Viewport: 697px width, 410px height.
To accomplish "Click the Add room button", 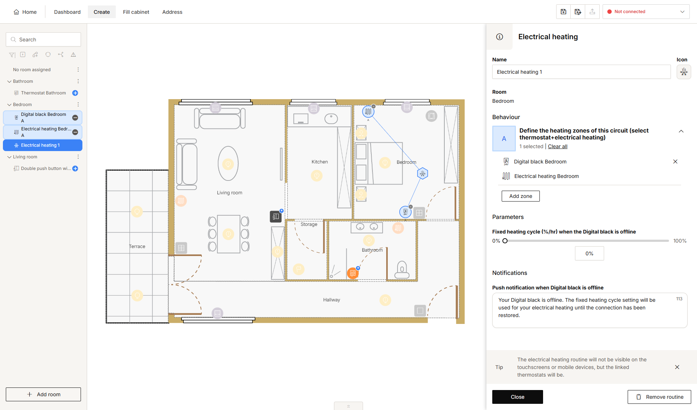I will coord(43,394).
